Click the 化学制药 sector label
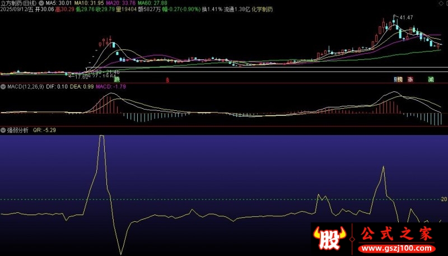 click(262, 10)
